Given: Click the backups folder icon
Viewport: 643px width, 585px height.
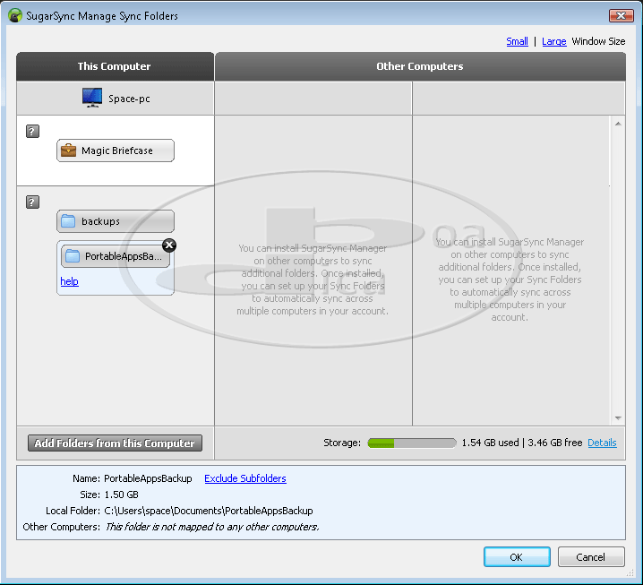Looking at the screenshot, I should pyautogui.click(x=68, y=221).
